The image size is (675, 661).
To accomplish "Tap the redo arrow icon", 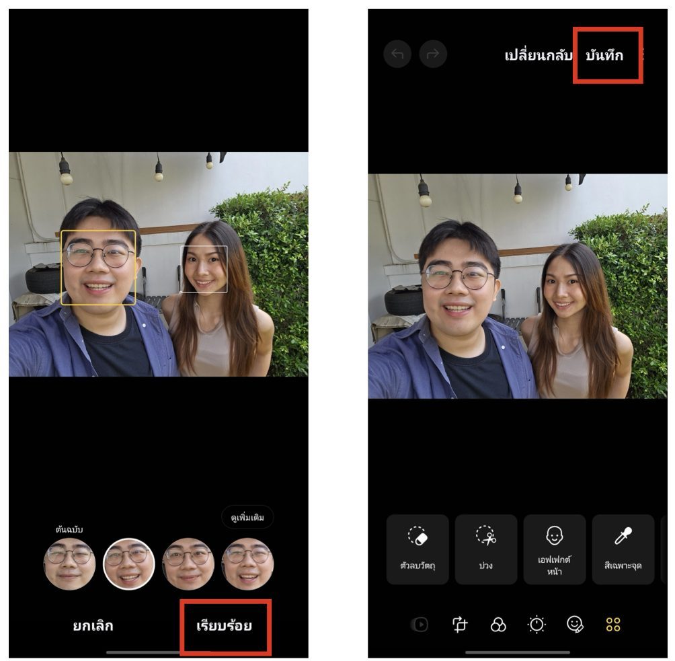I will 433,54.
